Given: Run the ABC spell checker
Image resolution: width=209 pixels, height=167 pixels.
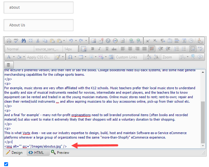Looking at the screenshot, I should pyautogui.click(x=16, y=41).
